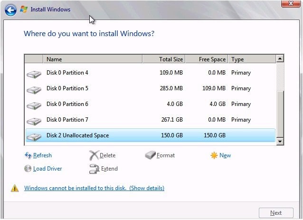Sort by Total Size column header
The height and width of the screenshot is (220, 303).
164,59
